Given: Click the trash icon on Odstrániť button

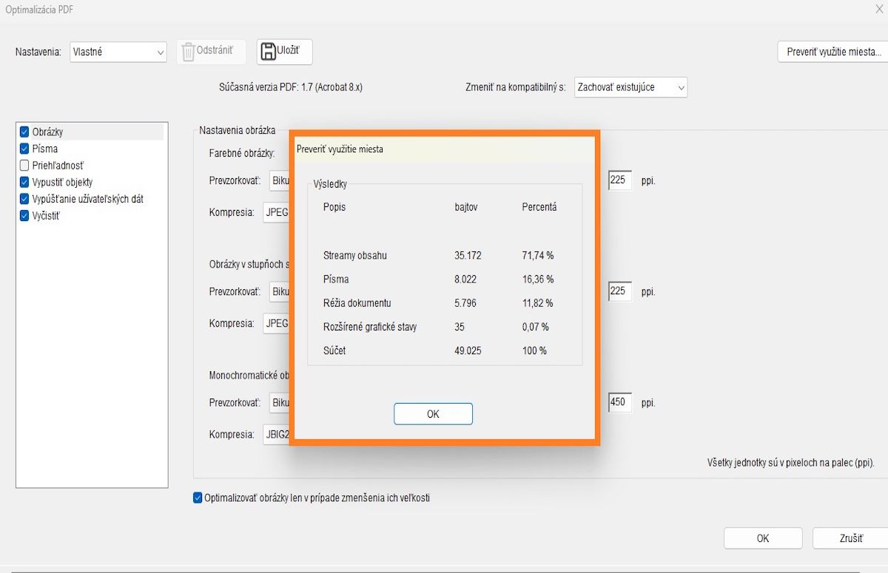Looking at the screenshot, I should coord(189,52).
